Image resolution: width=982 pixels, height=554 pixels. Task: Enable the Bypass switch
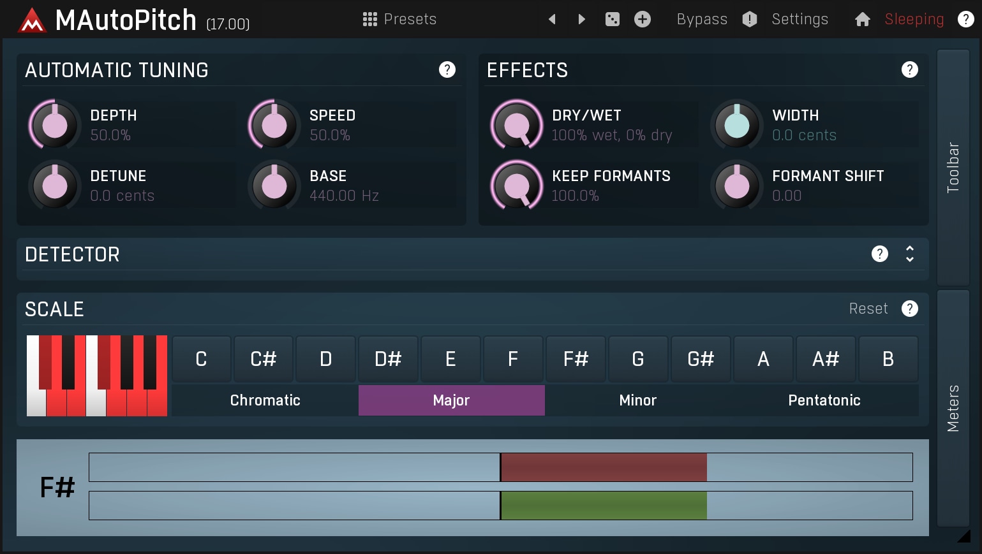[701, 19]
